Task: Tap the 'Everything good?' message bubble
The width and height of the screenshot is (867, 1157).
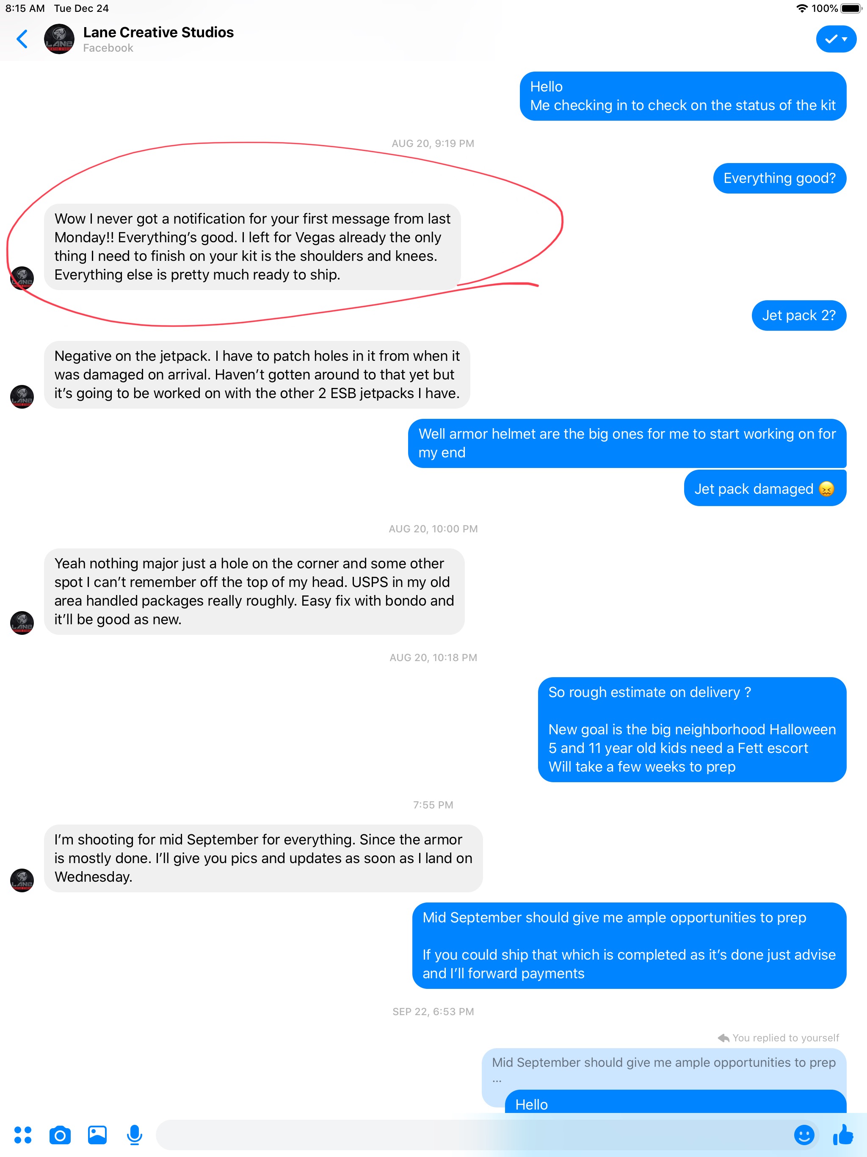Action: click(779, 178)
